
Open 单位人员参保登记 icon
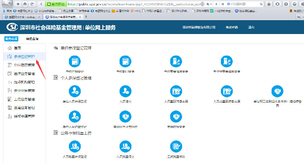[74, 91]
